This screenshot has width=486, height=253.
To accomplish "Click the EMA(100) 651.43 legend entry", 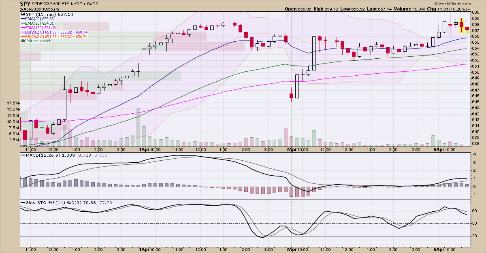I will (38, 28).
